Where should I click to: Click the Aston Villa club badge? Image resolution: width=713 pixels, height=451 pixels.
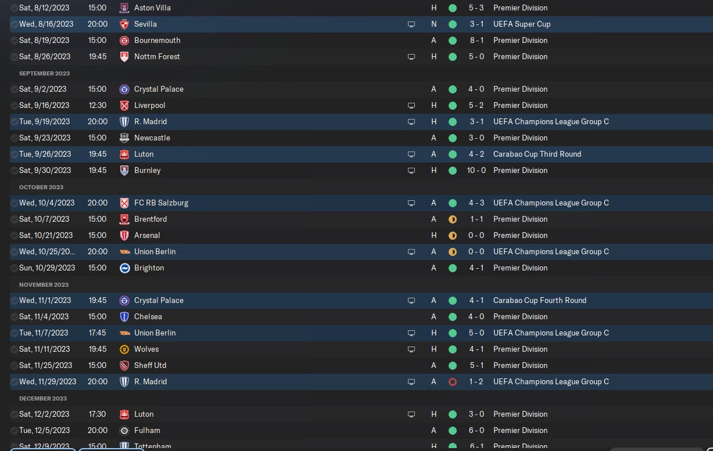point(124,8)
